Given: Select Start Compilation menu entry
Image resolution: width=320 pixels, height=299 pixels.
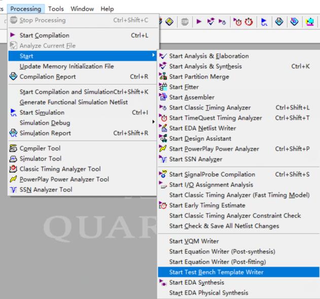Looking at the screenshot, I should [84, 36].
